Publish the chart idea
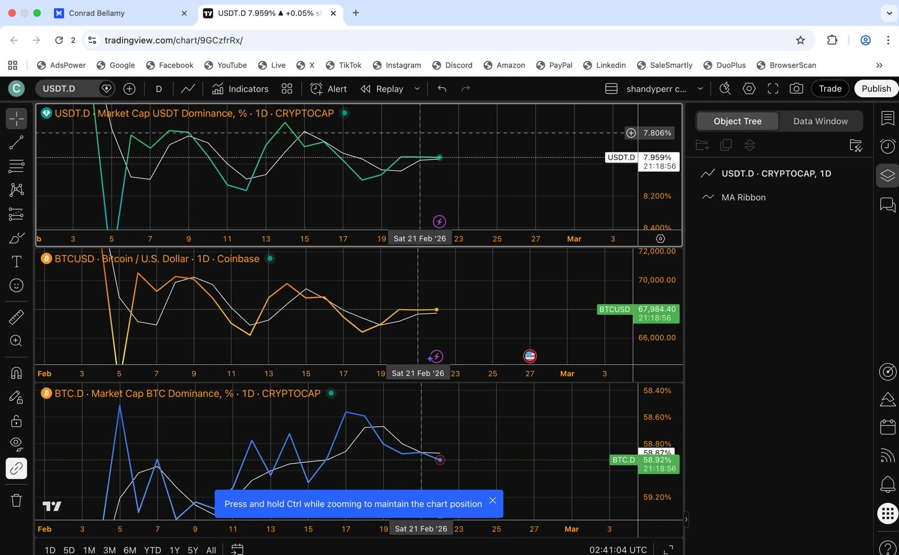 coord(876,89)
